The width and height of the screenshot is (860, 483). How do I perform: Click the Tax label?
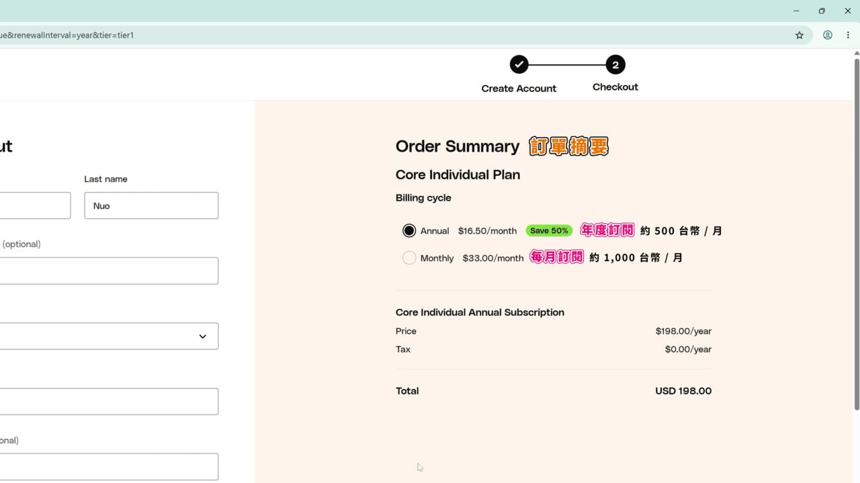coord(403,349)
